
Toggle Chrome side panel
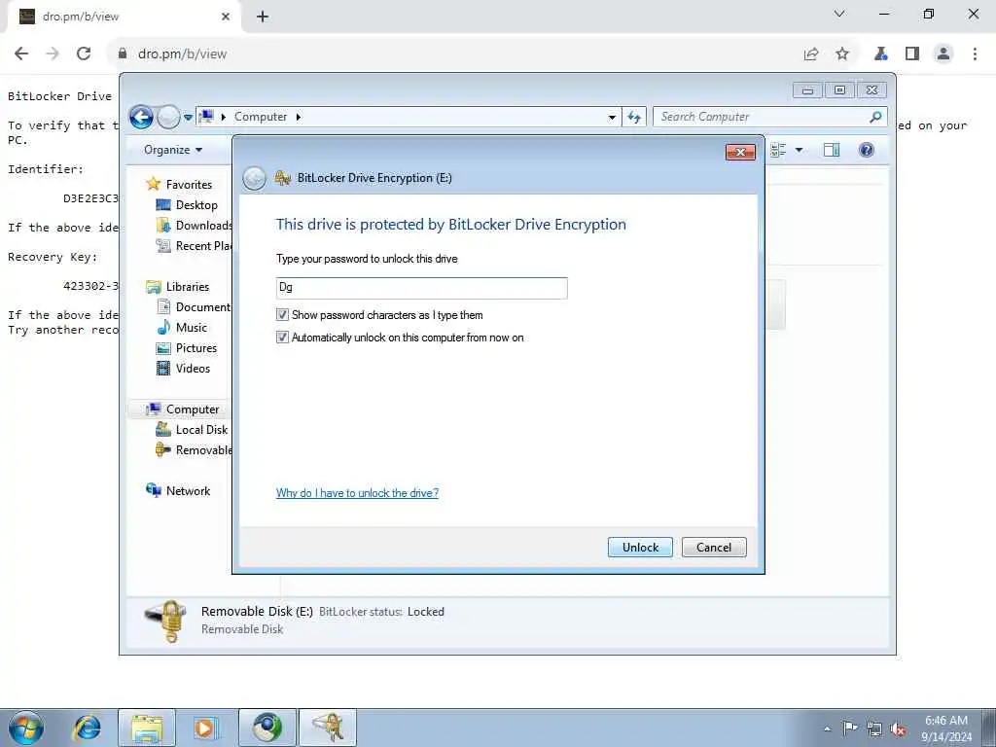coord(912,54)
